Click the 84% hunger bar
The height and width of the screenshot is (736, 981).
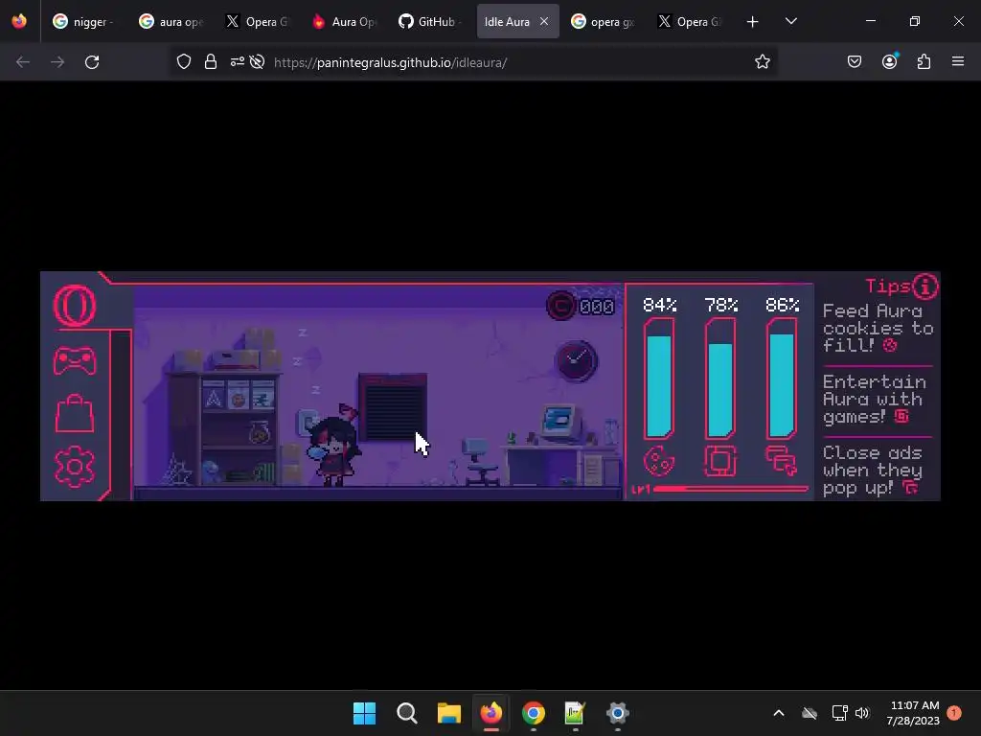659,379
